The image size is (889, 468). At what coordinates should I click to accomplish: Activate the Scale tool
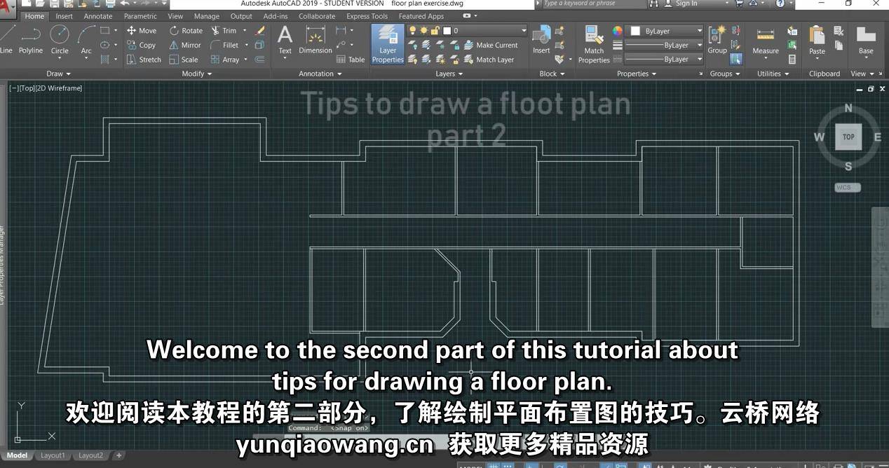coord(184,60)
